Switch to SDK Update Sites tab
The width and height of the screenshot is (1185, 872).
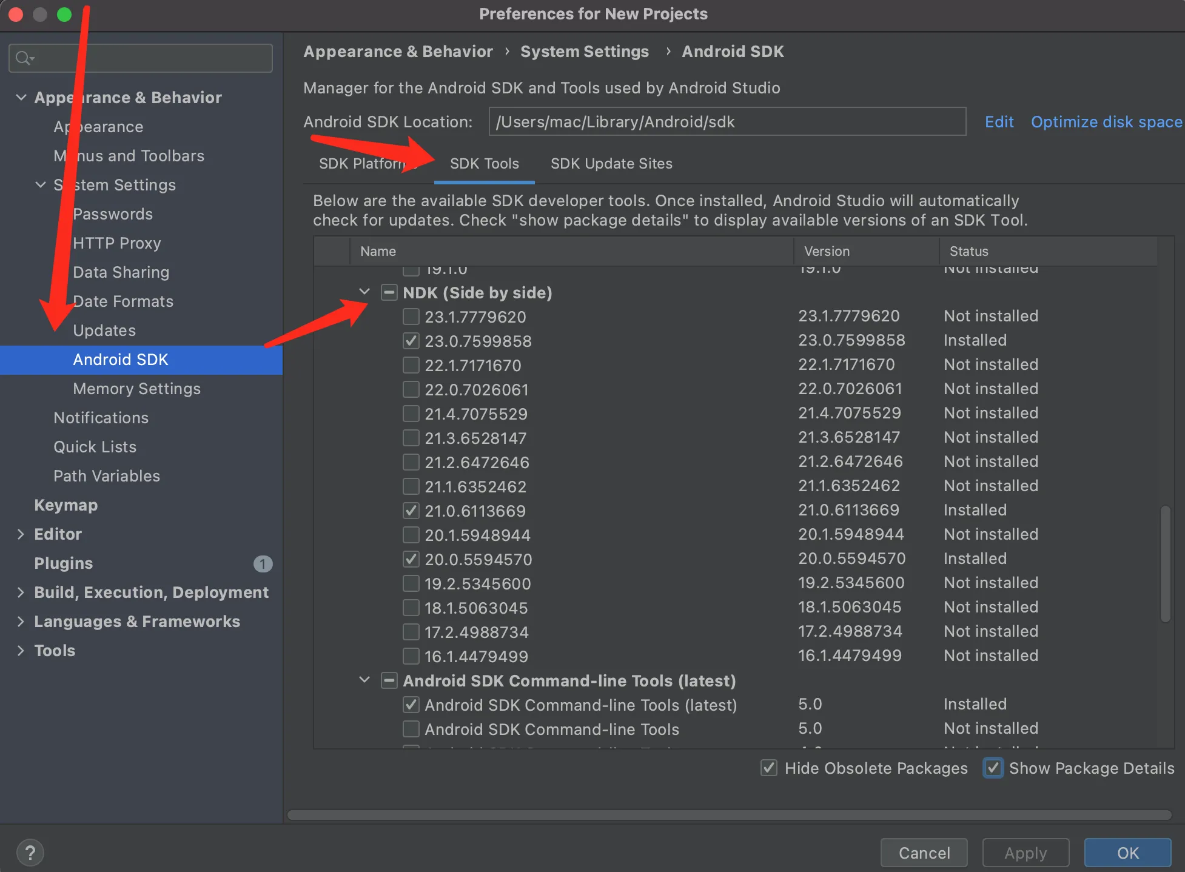[x=611, y=164]
